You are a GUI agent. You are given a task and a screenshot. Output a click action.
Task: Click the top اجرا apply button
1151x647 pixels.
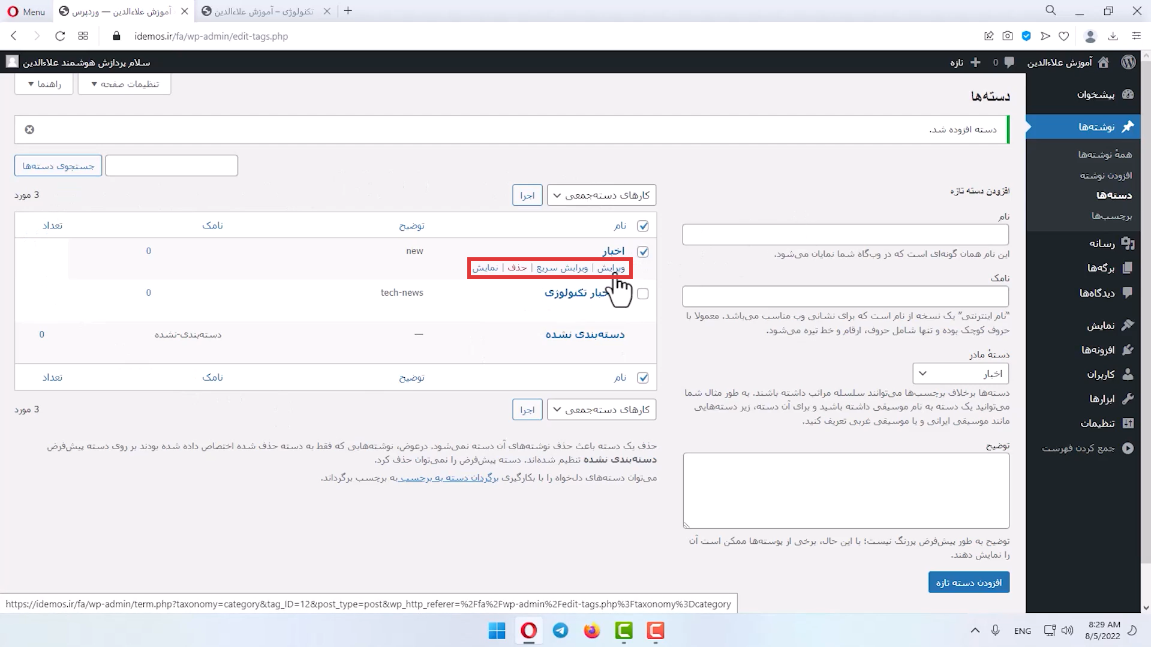coord(527,195)
